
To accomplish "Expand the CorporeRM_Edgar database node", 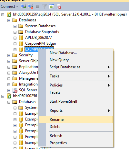I will tap(15, 44).
